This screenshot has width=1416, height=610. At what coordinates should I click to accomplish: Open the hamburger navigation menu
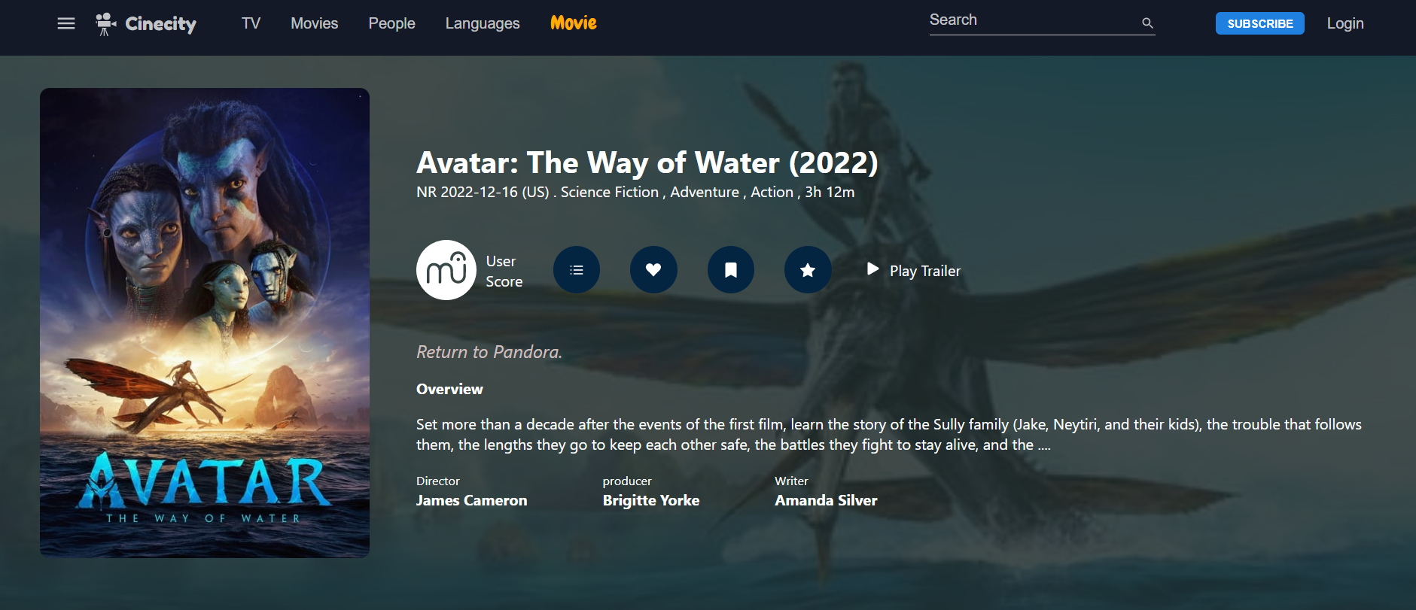[66, 23]
